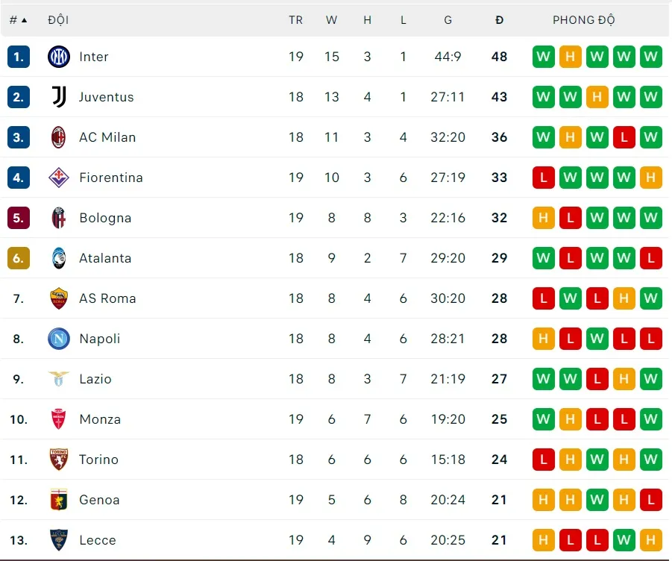Click AC Milan's red L loss badge

tap(624, 137)
